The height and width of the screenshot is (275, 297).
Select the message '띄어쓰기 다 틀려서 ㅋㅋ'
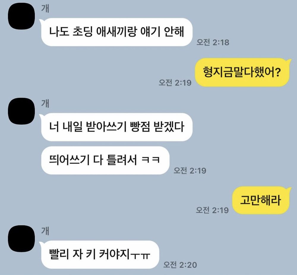pyautogui.click(x=105, y=160)
